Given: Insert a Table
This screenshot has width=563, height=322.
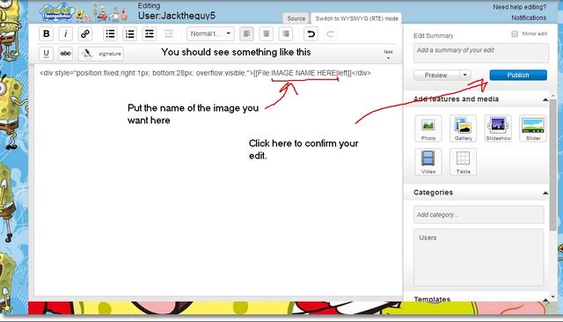Looking at the screenshot, I should pos(464,162).
